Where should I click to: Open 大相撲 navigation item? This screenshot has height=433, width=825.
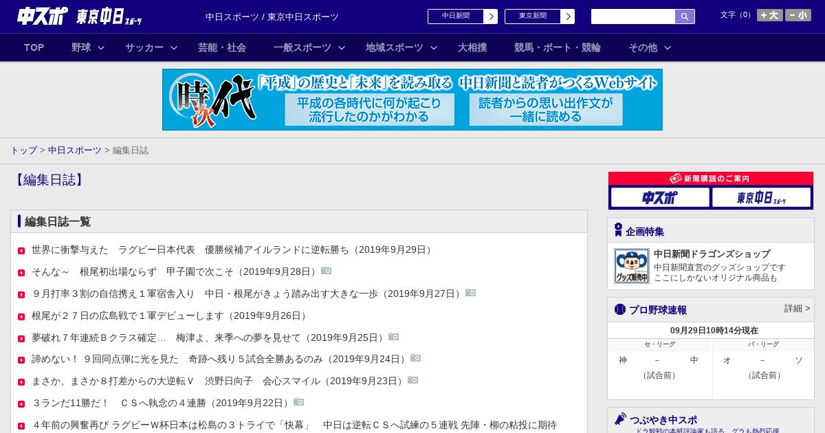[x=472, y=47]
